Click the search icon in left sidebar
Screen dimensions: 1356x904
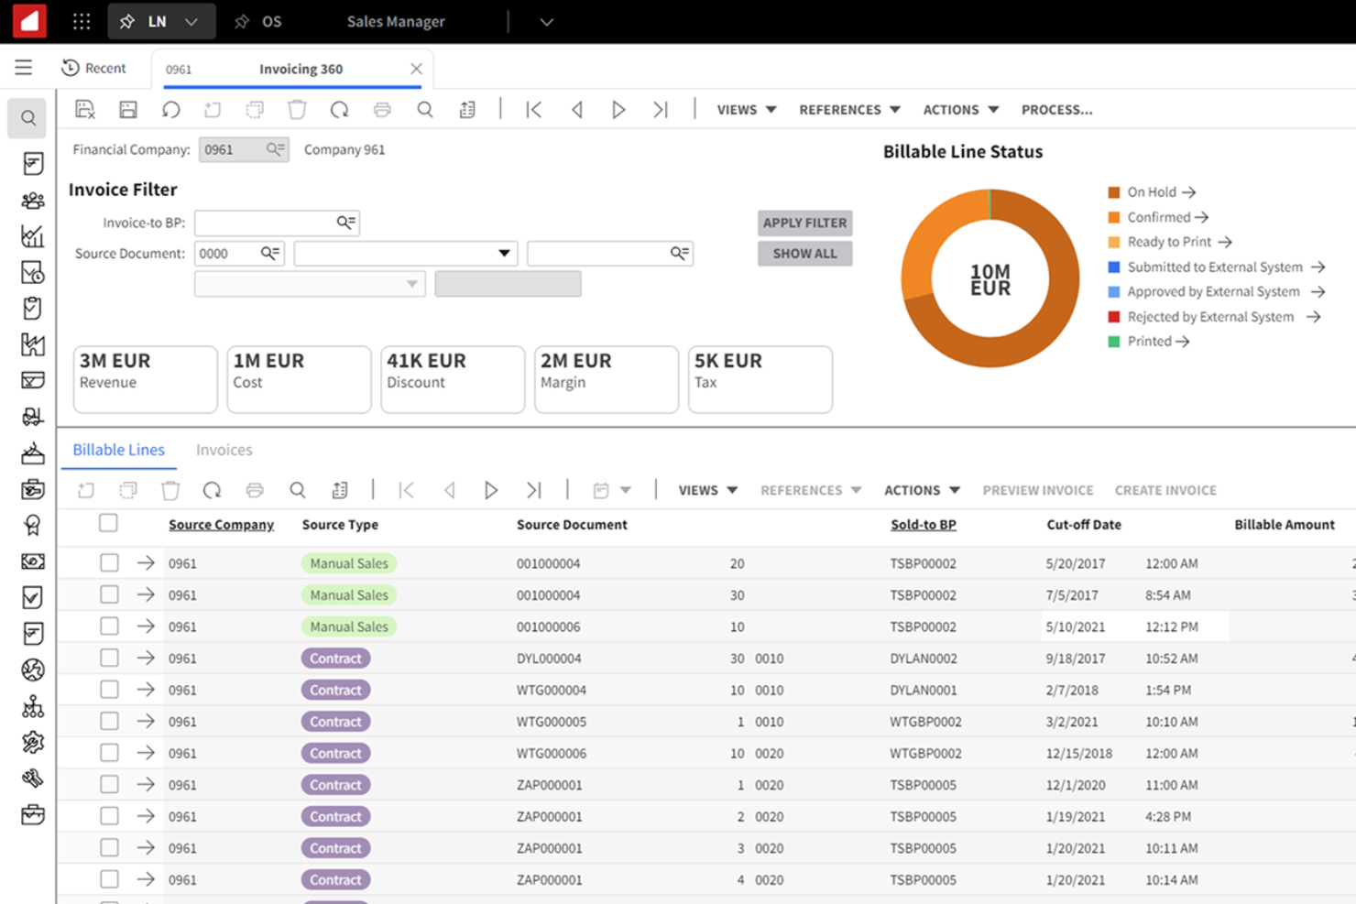(x=28, y=118)
